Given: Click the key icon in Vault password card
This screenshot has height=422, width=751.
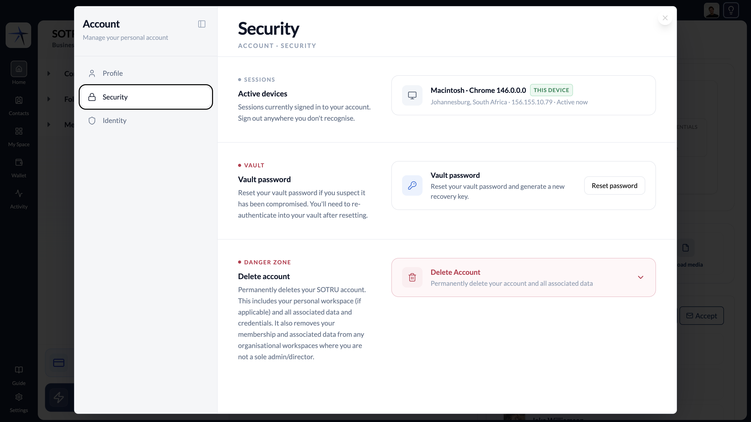Looking at the screenshot, I should coord(412,185).
